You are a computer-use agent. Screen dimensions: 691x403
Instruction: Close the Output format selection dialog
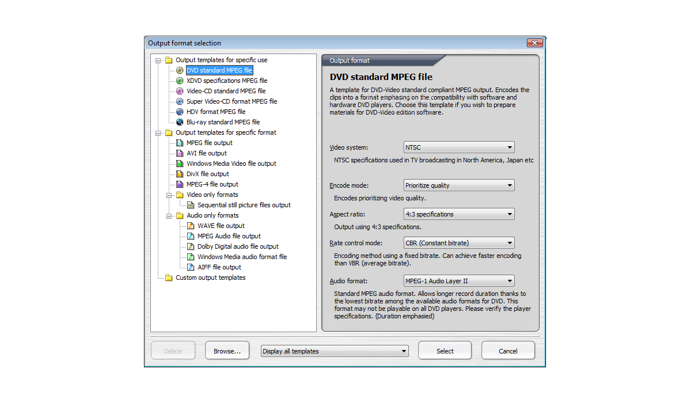535,43
